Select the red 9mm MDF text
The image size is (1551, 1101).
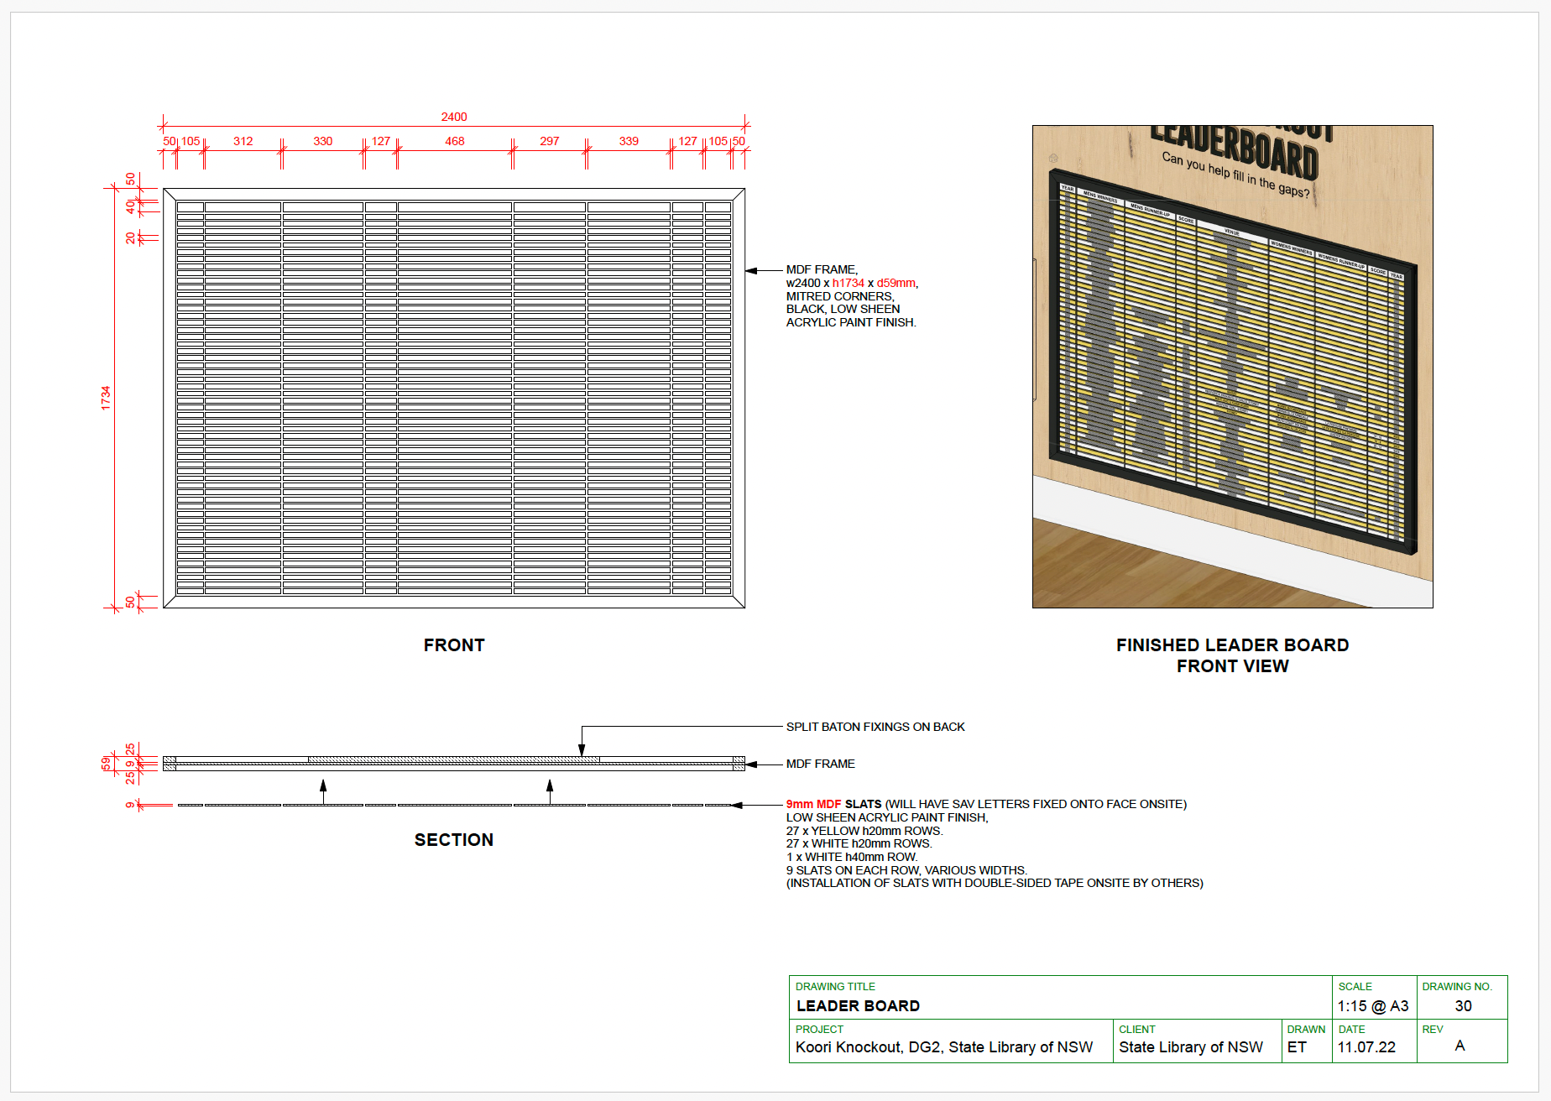pyautogui.click(x=813, y=804)
